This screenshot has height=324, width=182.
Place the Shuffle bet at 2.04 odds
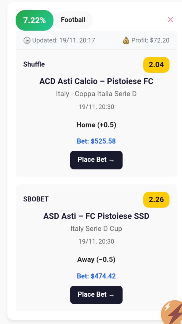click(x=96, y=160)
